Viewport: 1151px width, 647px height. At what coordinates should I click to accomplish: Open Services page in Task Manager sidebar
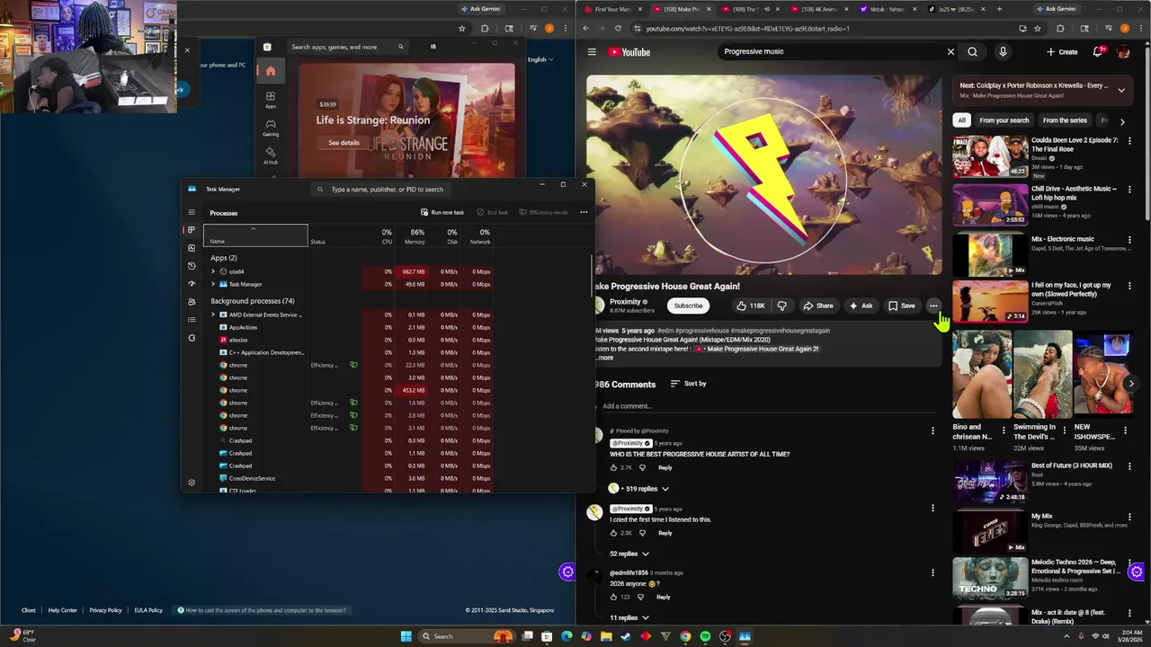[192, 338]
